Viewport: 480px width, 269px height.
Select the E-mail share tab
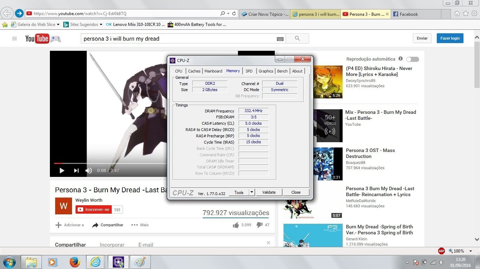(146, 245)
